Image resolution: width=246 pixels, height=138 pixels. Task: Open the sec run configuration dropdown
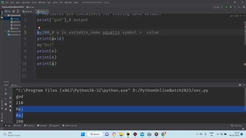pos(218,7)
